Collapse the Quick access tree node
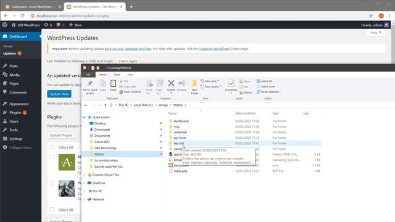This screenshot has width=395, height=222. (84, 117)
